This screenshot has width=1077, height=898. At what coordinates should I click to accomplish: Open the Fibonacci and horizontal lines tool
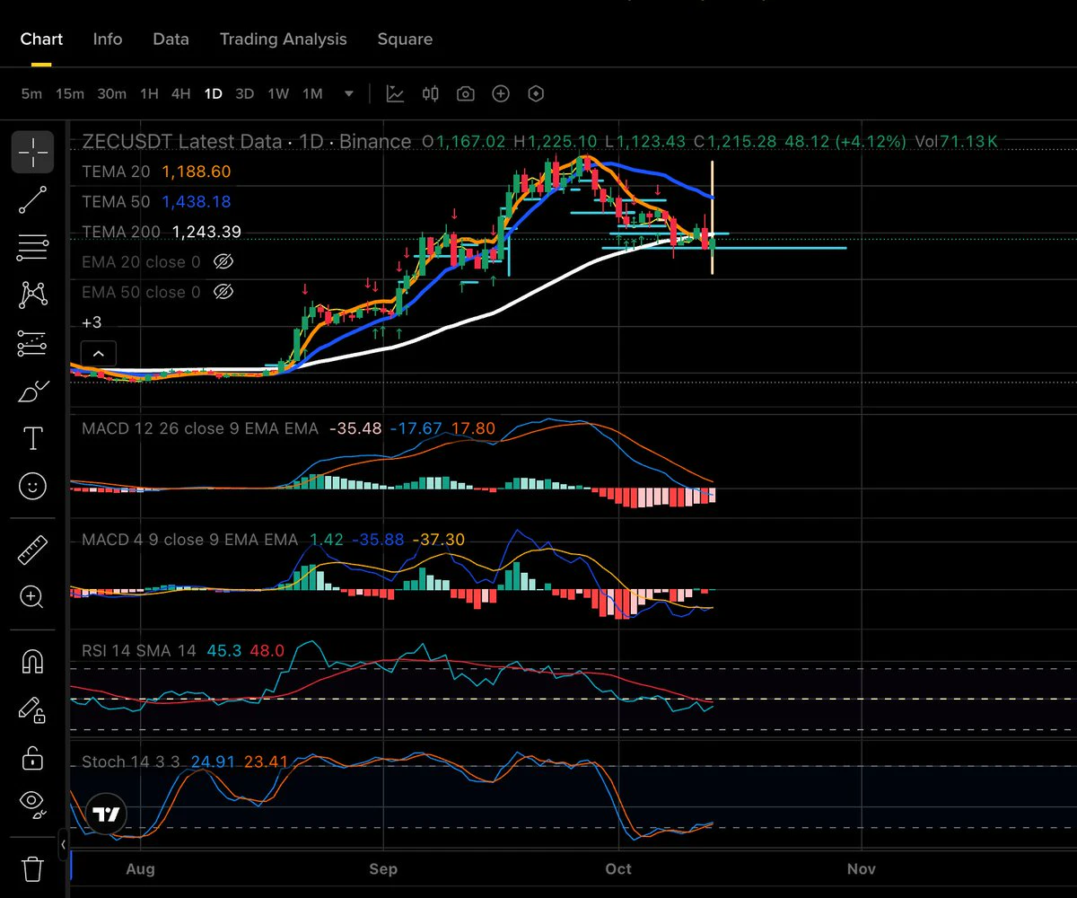(x=32, y=248)
